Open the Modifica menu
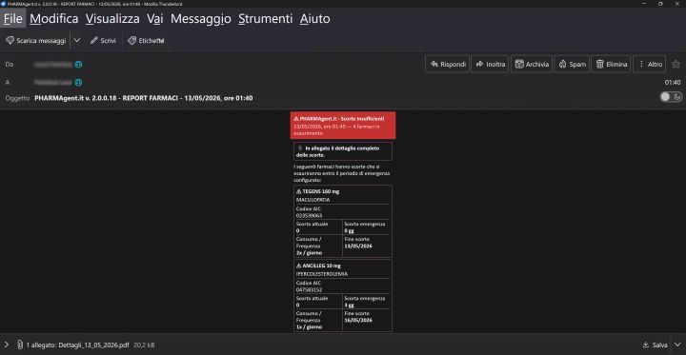The width and height of the screenshot is (686, 355). [x=53, y=18]
